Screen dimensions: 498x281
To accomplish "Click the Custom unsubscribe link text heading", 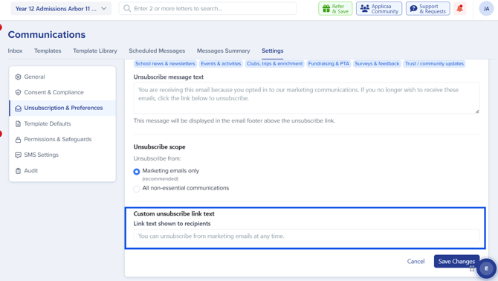I will [x=174, y=213].
